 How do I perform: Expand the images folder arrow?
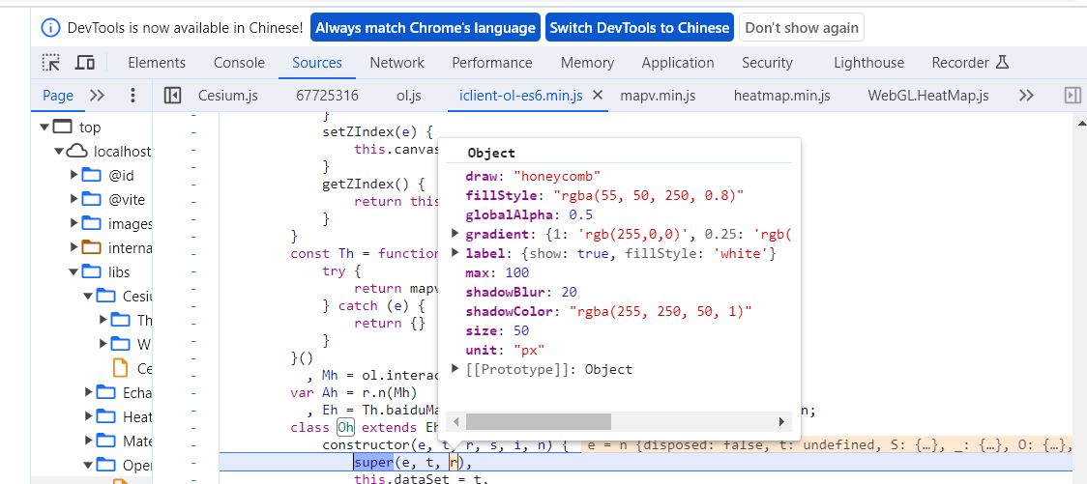74,224
